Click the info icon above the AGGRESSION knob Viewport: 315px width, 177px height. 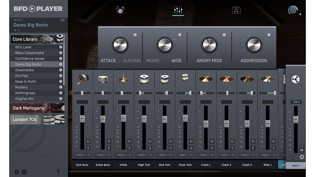[269, 34]
